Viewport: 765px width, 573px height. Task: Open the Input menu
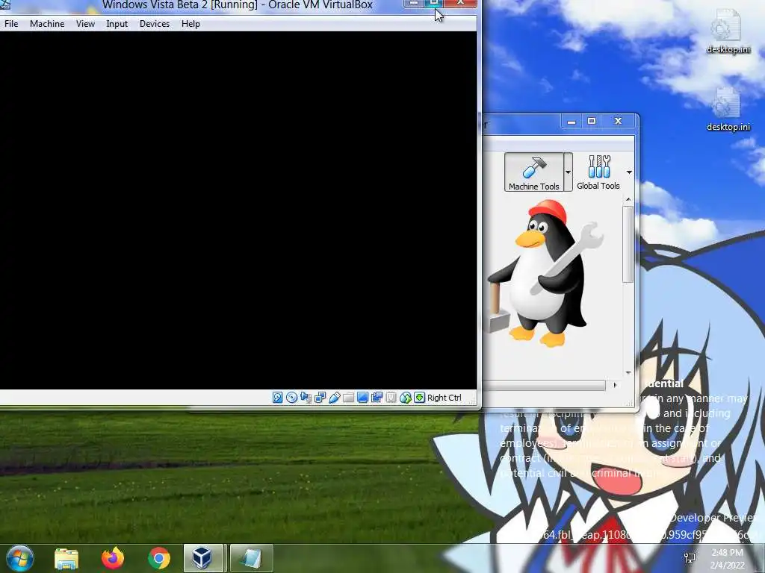point(117,23)
